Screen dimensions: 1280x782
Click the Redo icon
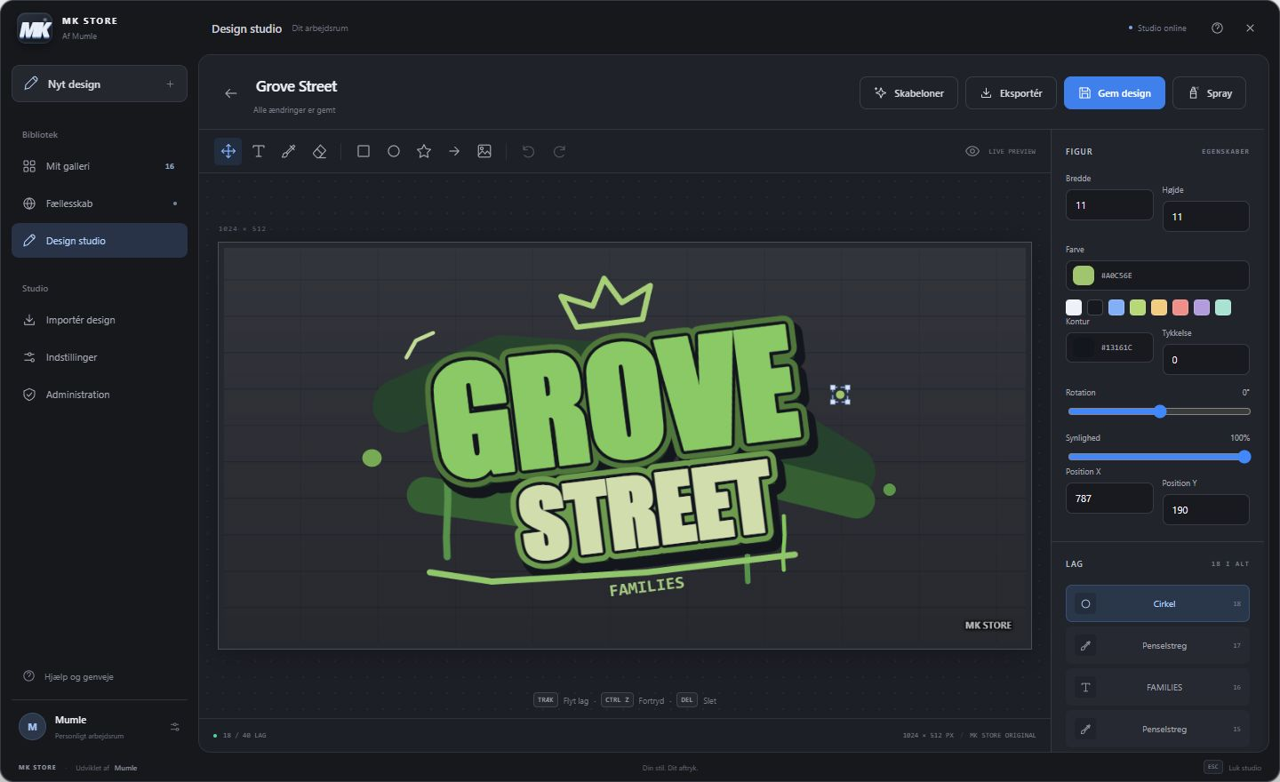[559, 151]
